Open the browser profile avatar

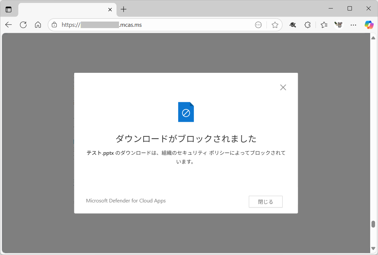338,25
